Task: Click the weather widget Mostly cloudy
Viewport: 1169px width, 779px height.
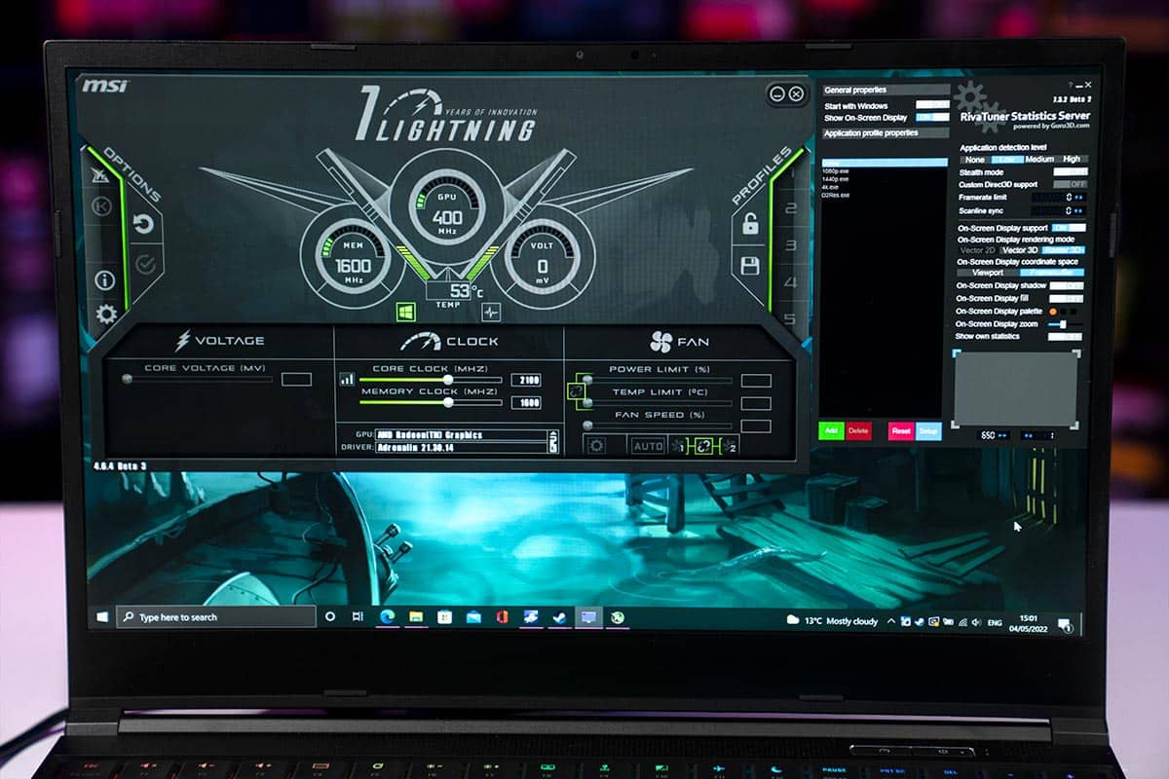Action: click(x=833, y=620)
